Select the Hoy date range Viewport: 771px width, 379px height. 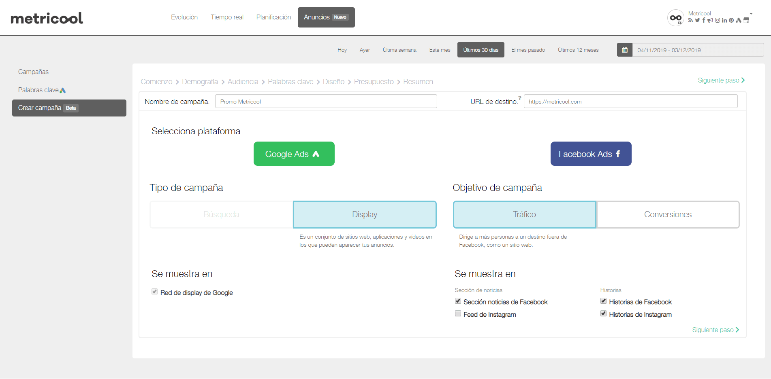(342, 50)
